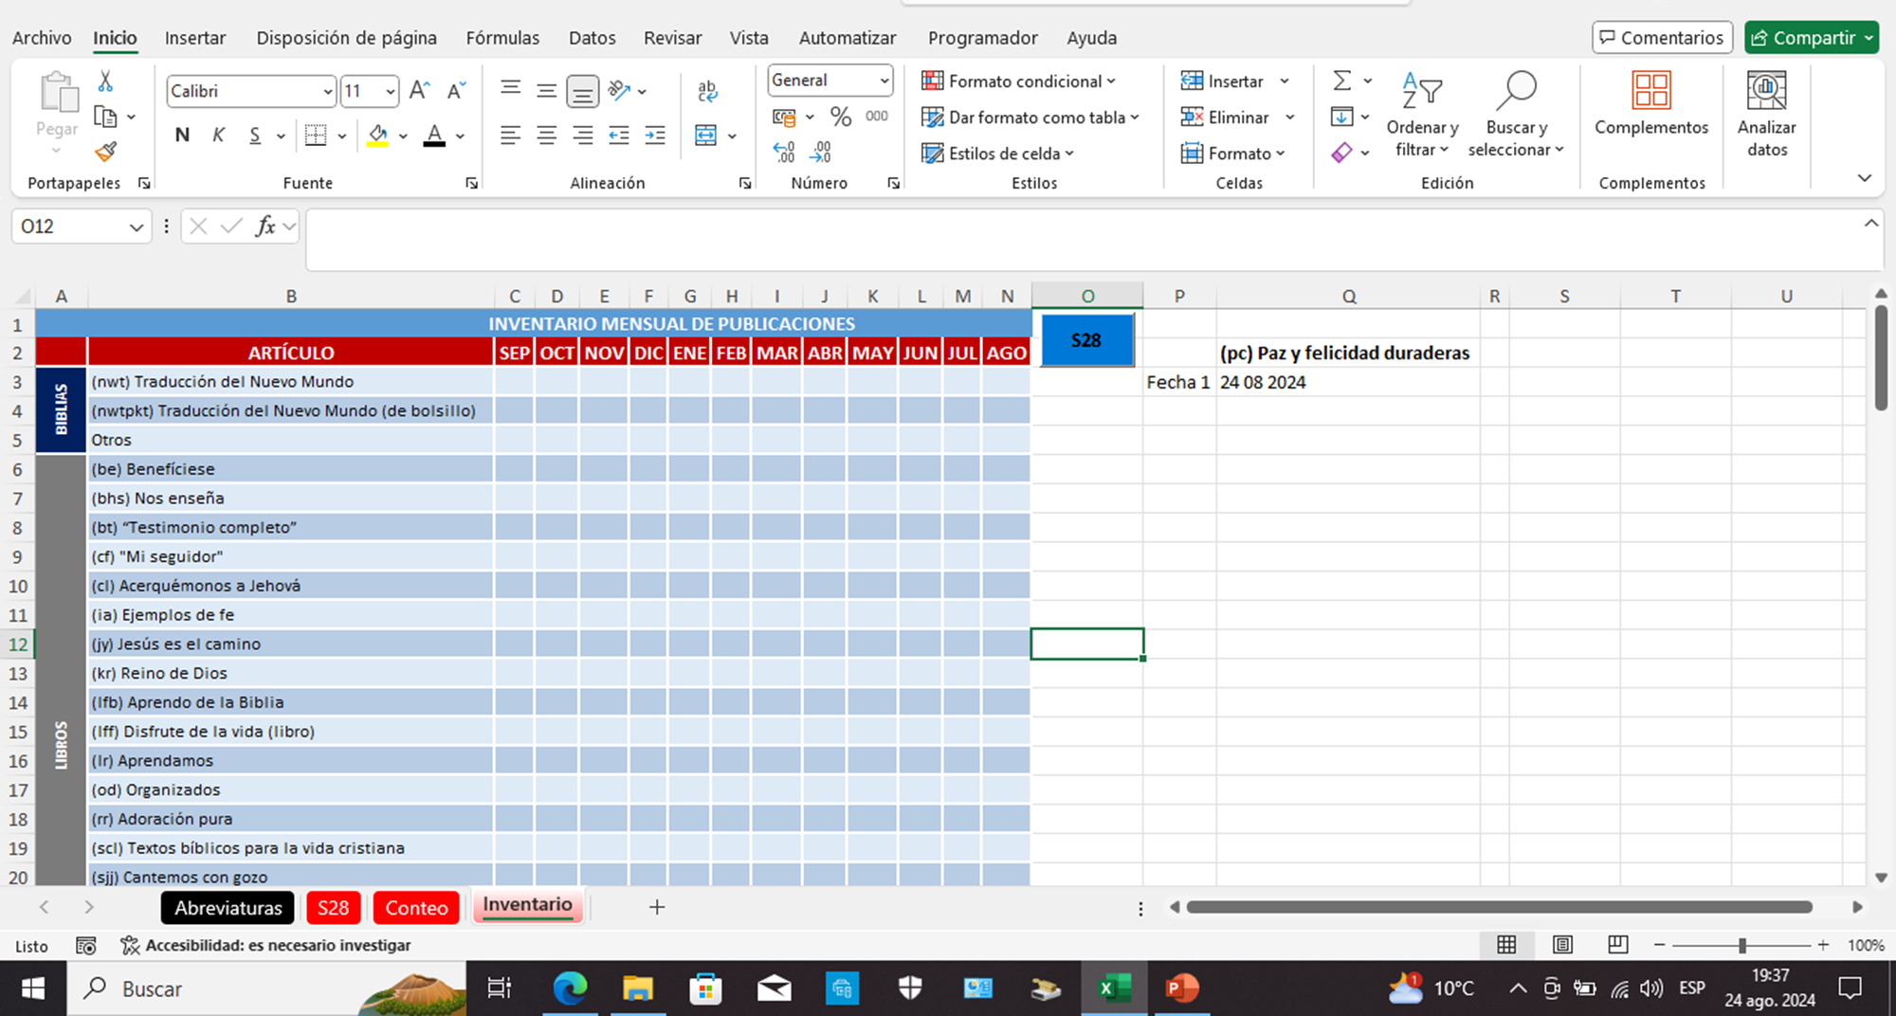Click the Compartir button
Viewport: 1896px width, 1016px height.
click(x=1811, y=38)
